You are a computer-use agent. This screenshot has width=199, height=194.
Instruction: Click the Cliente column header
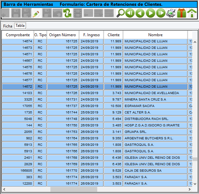113,35
